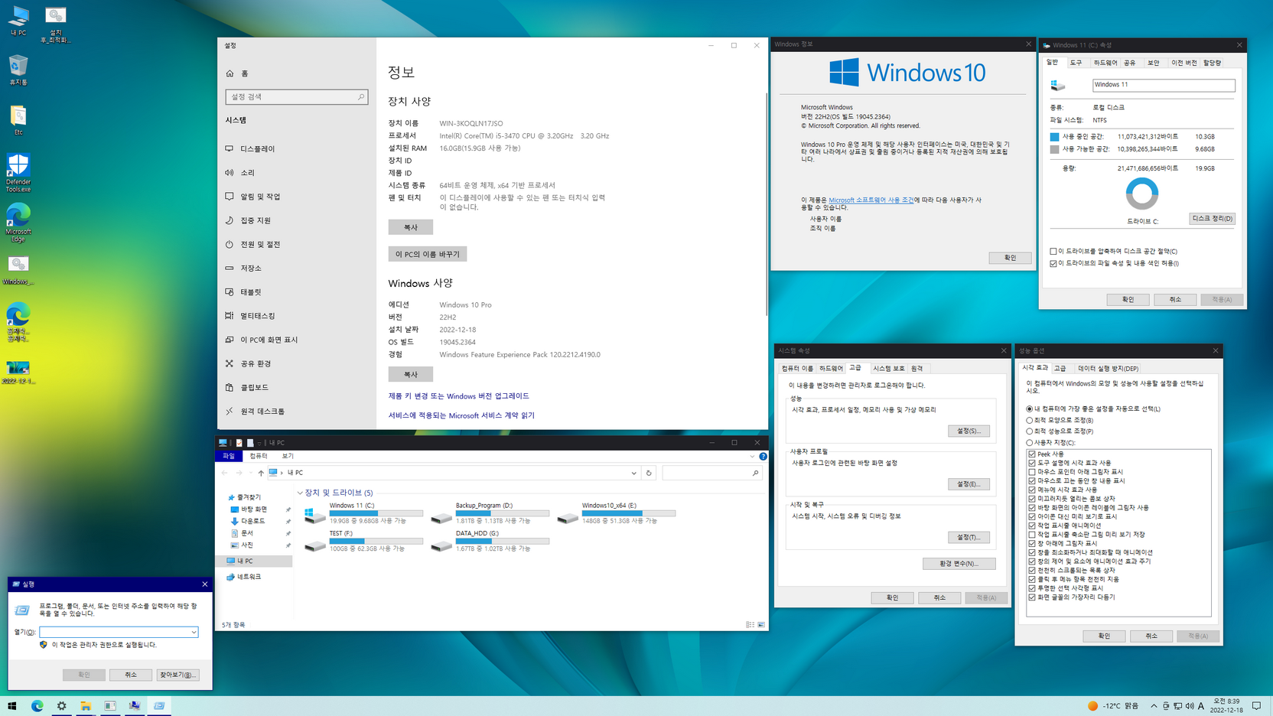Click 환경 변수 button in System Properties
This screenshot has width=1273, height=716.
[x=959, y=564]
